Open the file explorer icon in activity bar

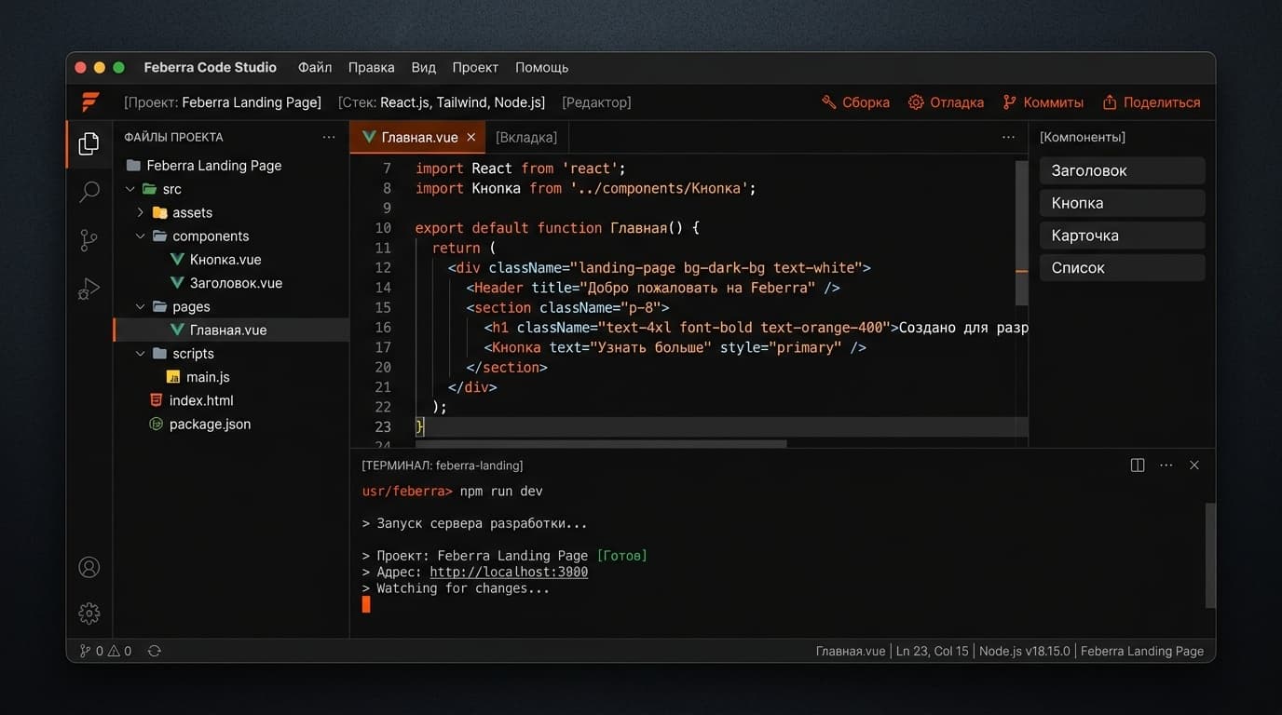89,143
